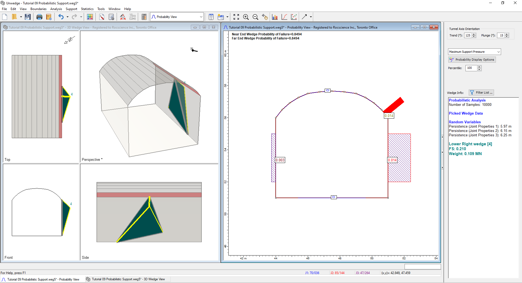
Task: Select the blue hatched left wall pressure block
Action: [x=274, y=158]
